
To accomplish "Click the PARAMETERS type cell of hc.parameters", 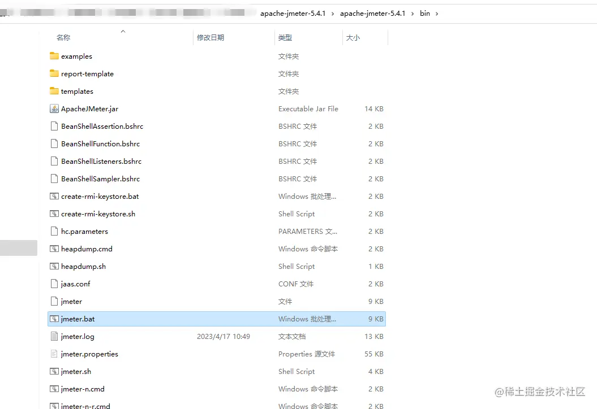I will point(308,231).
